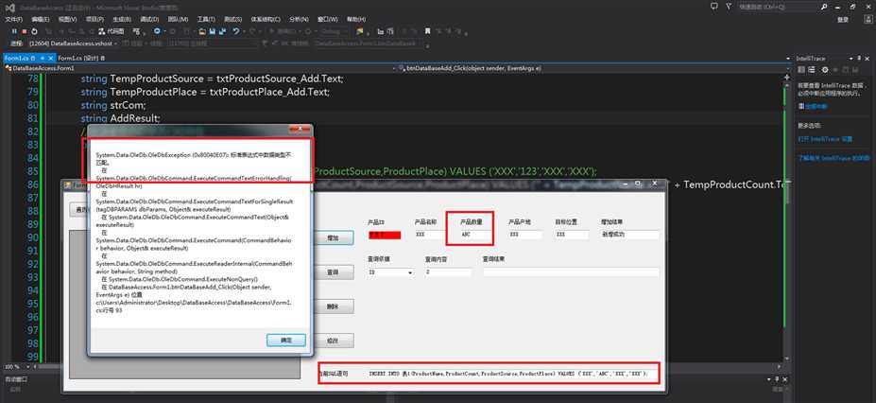Click the editor split-window handle above the scrollbar

coord(788,76)
